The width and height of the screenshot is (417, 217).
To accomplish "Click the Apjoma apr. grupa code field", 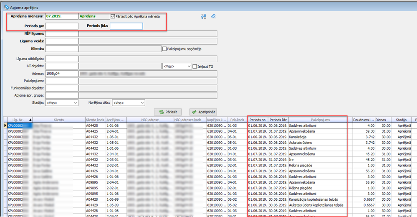I will pos(62,95).
